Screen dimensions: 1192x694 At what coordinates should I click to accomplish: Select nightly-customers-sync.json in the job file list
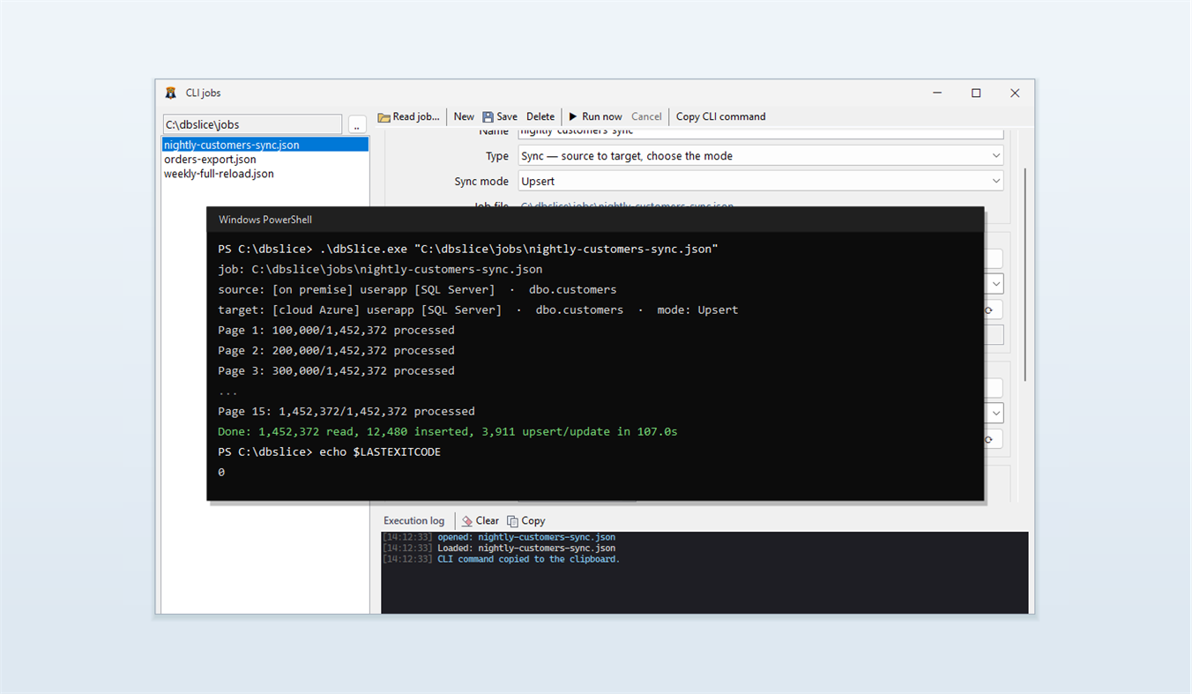coord(265,145)
